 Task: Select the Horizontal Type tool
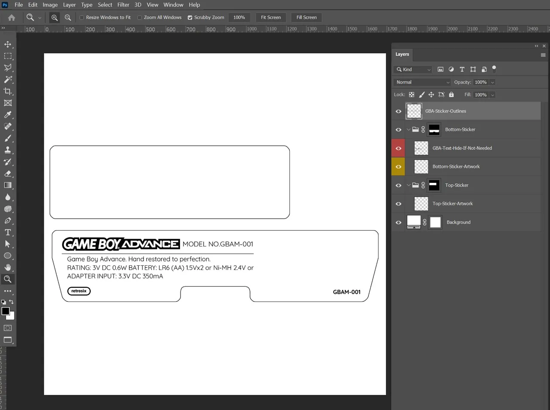point(8,232)
